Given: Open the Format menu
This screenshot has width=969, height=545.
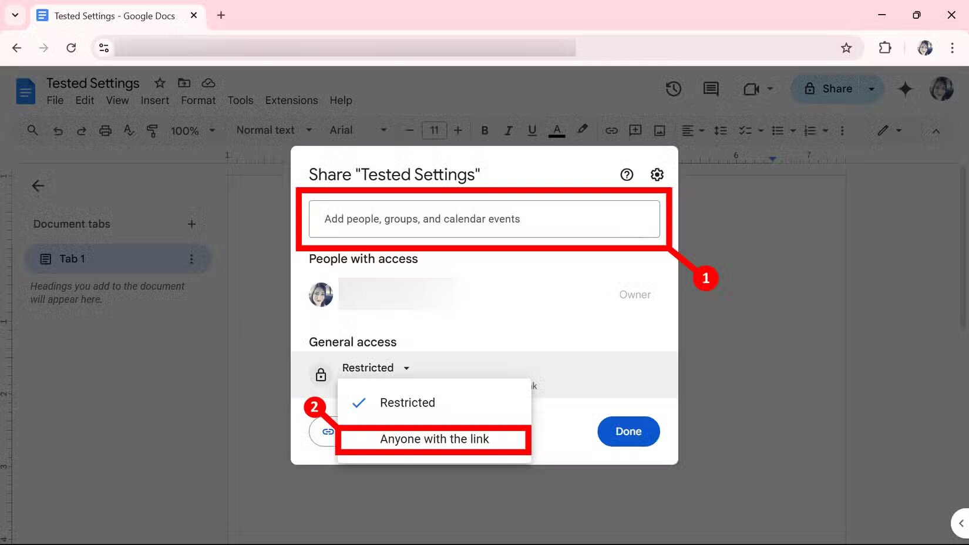Looking at the screenshot, I should coord(197,100).
